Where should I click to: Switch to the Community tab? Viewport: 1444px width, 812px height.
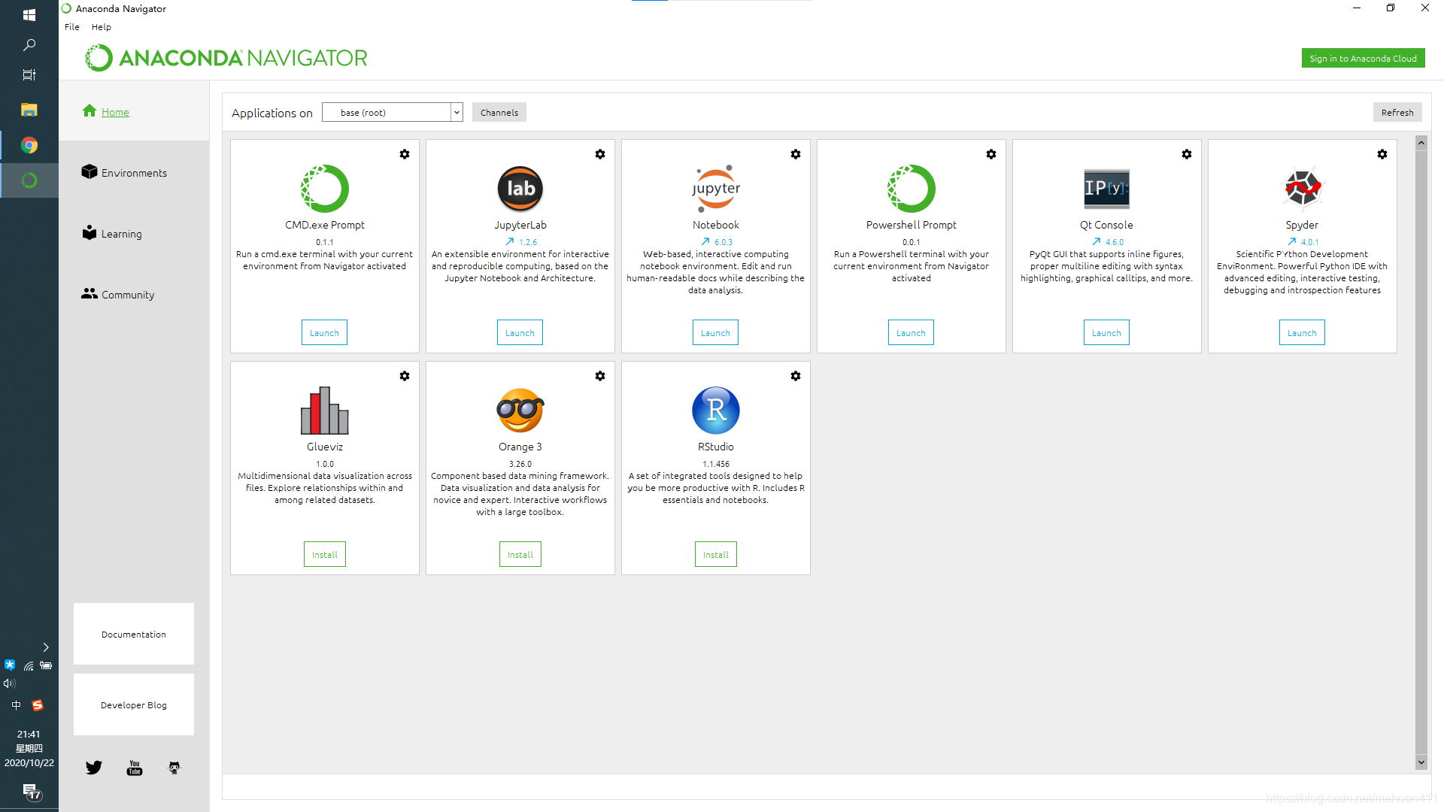[118, 295]
